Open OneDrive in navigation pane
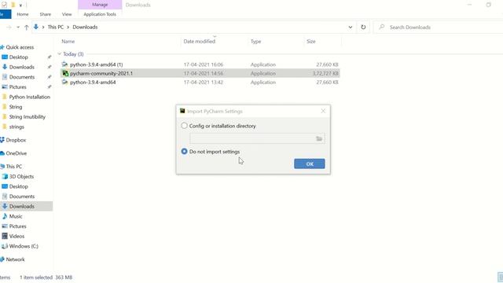503x283 pixels. pyautogui.click(x=16, y=153)
